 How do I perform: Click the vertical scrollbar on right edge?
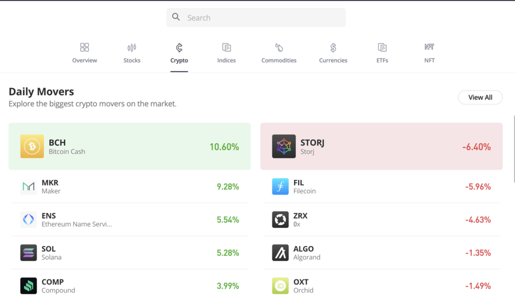(x=514, y=148)
